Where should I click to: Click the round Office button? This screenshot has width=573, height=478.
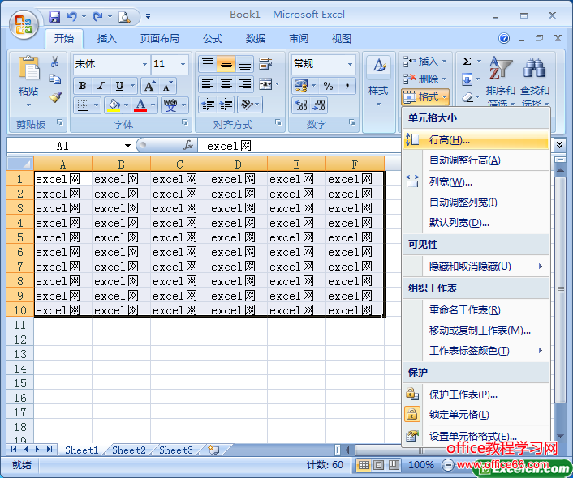(23, 23)
